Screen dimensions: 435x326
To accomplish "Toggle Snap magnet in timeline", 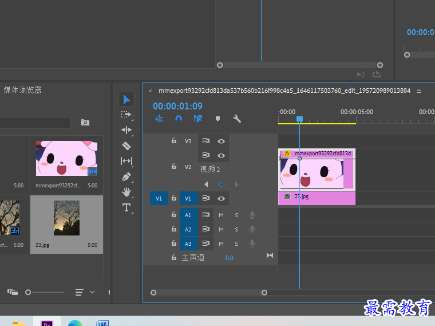I will (179, 119).
